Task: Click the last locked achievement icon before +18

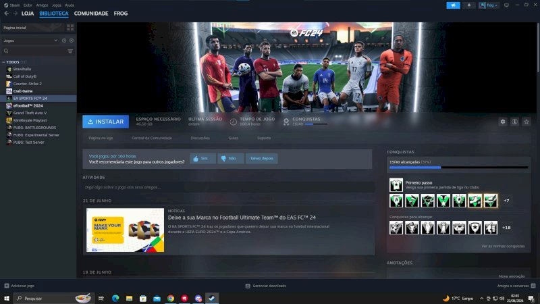Action: click(491, 228)
